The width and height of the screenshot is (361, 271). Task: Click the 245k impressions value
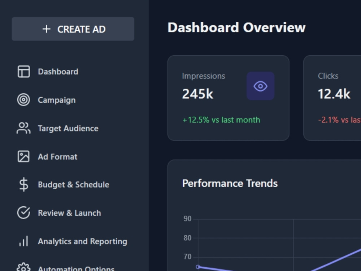(198, 94)
